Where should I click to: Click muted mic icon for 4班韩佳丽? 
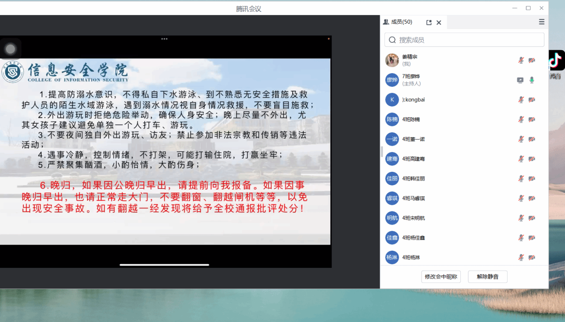click(x=521, y=178)
